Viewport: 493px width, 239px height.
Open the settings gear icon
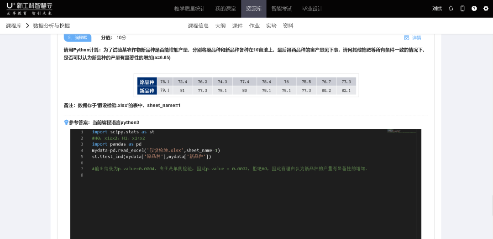[x=486, y=9]
